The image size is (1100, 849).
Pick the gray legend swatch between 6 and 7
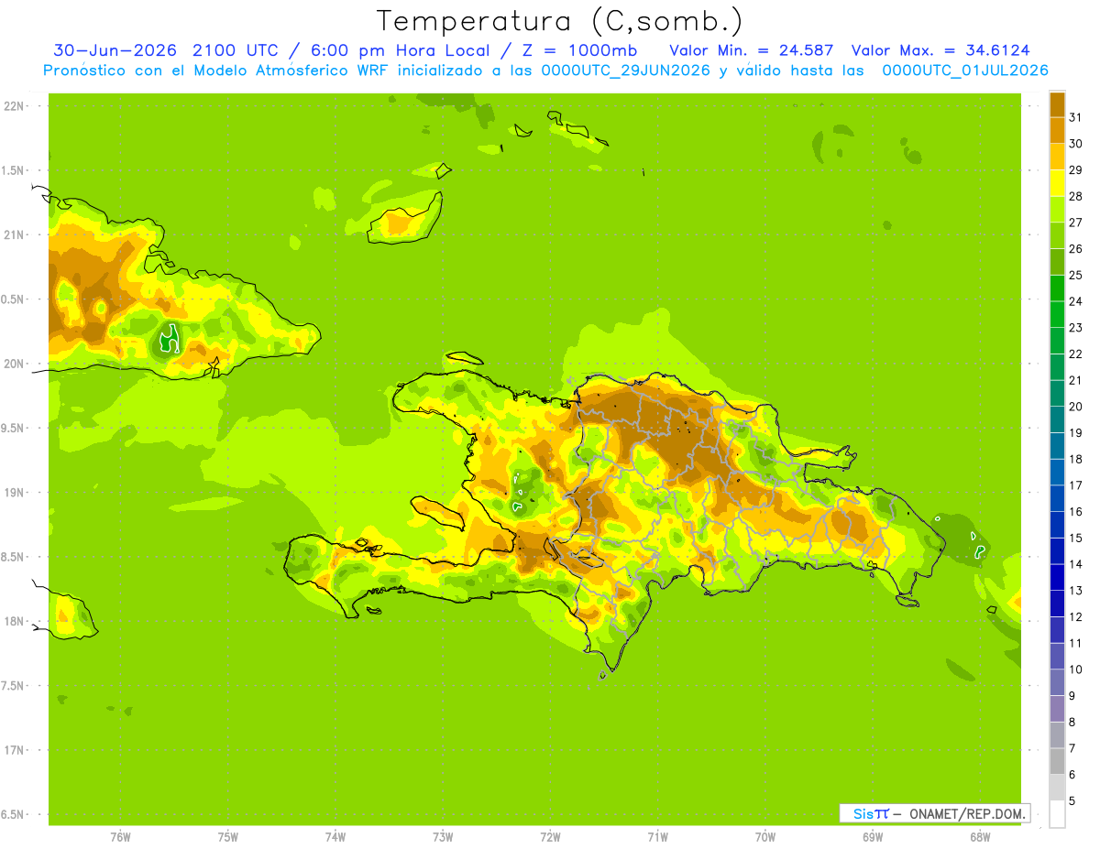point(1057,761)
